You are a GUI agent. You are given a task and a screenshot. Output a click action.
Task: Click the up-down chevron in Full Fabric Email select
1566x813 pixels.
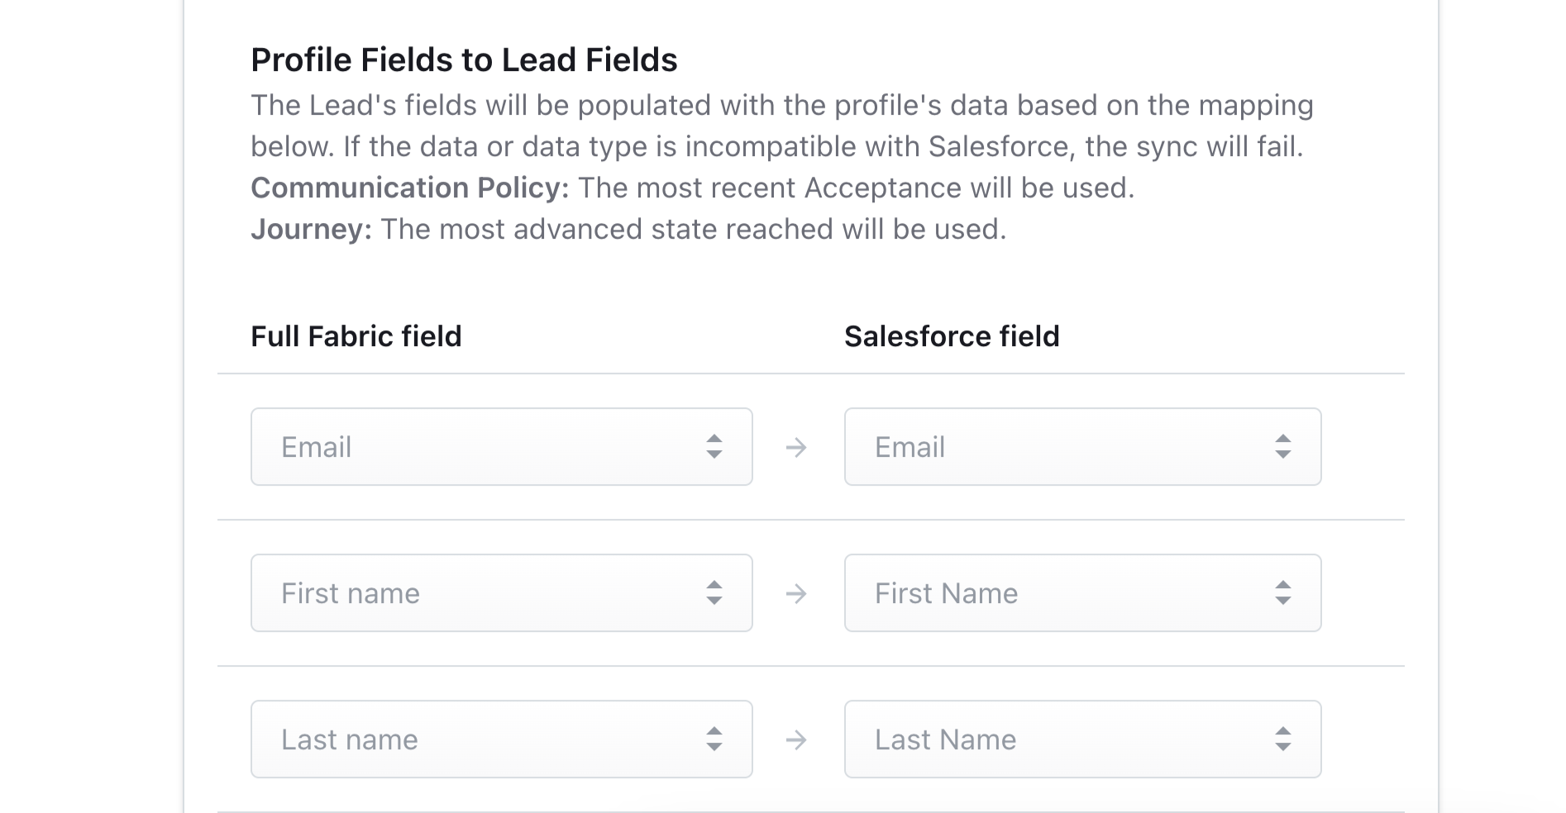(x=714, y=447)
